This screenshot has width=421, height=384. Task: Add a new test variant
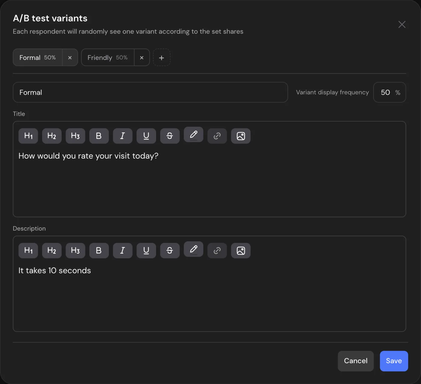coord(161,57)
